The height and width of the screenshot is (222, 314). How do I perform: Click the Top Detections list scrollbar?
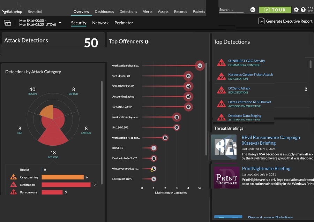(x=311, y=64)
